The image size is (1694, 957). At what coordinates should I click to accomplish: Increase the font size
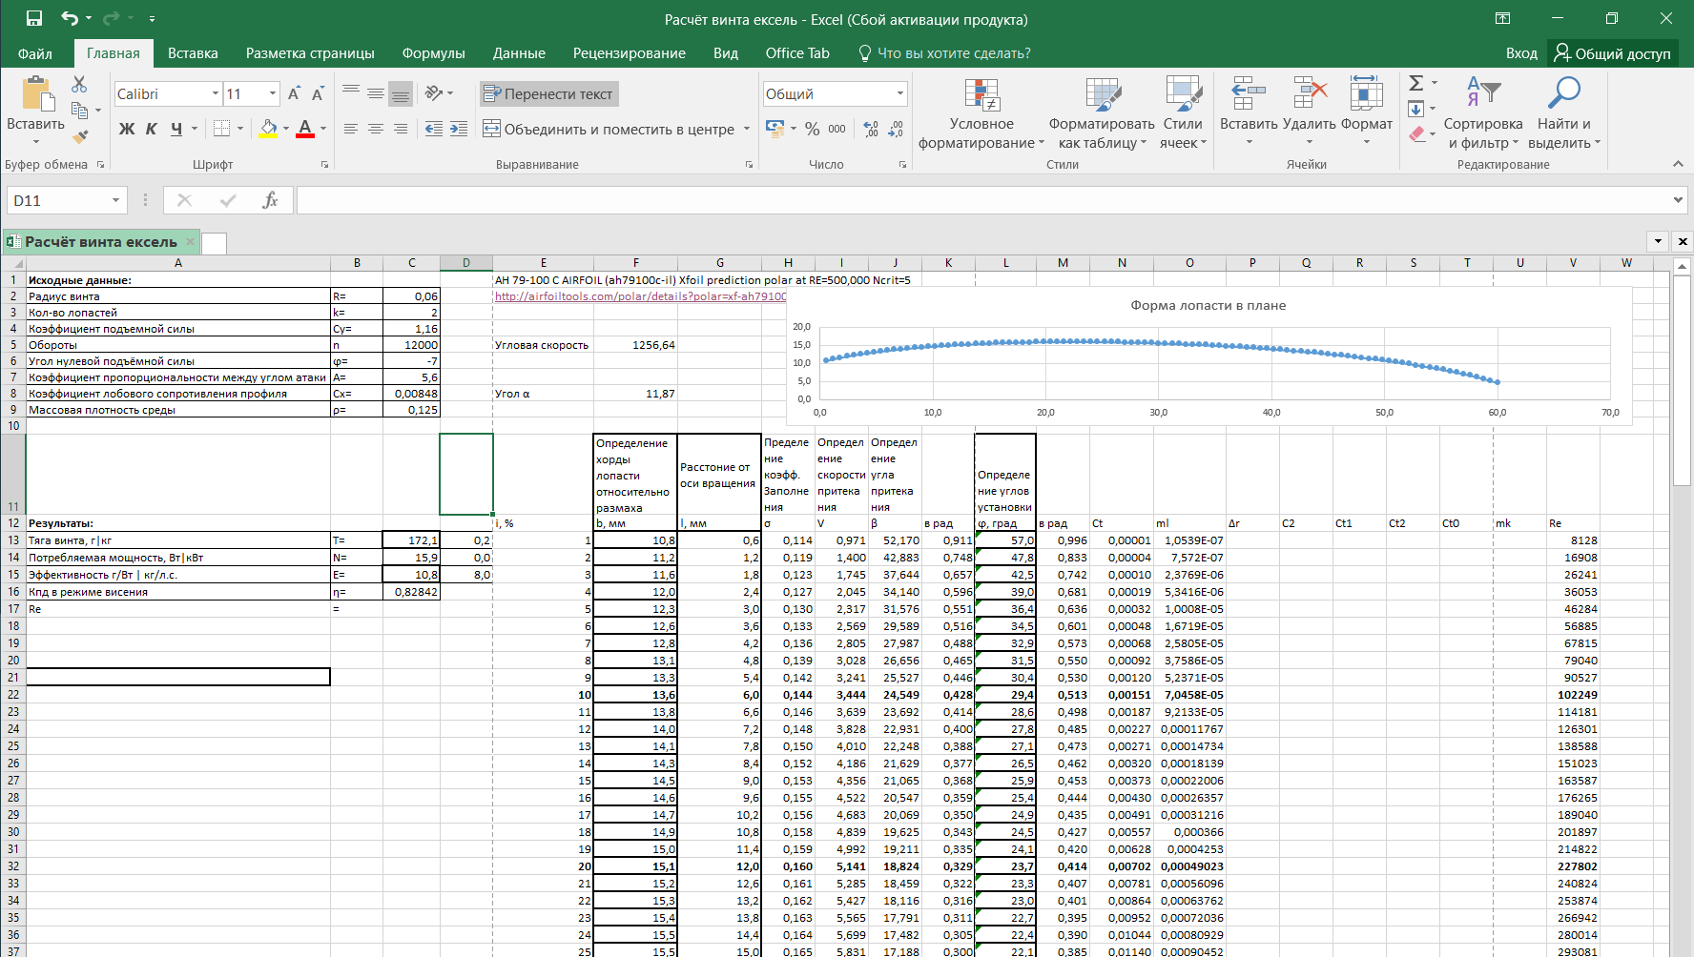tap(294, 93)
